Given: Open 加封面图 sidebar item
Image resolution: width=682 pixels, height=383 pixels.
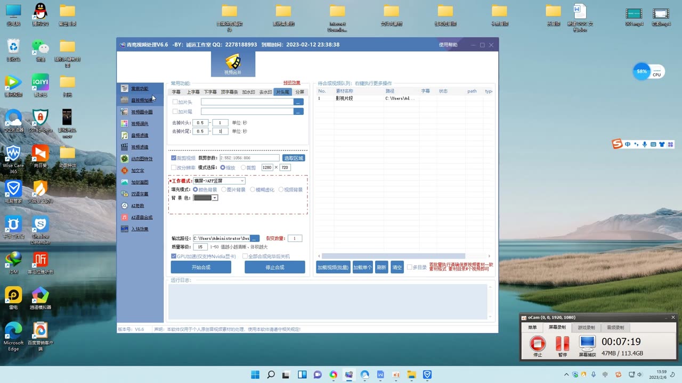Looking at the screenshot, I should tap(140, 182).
